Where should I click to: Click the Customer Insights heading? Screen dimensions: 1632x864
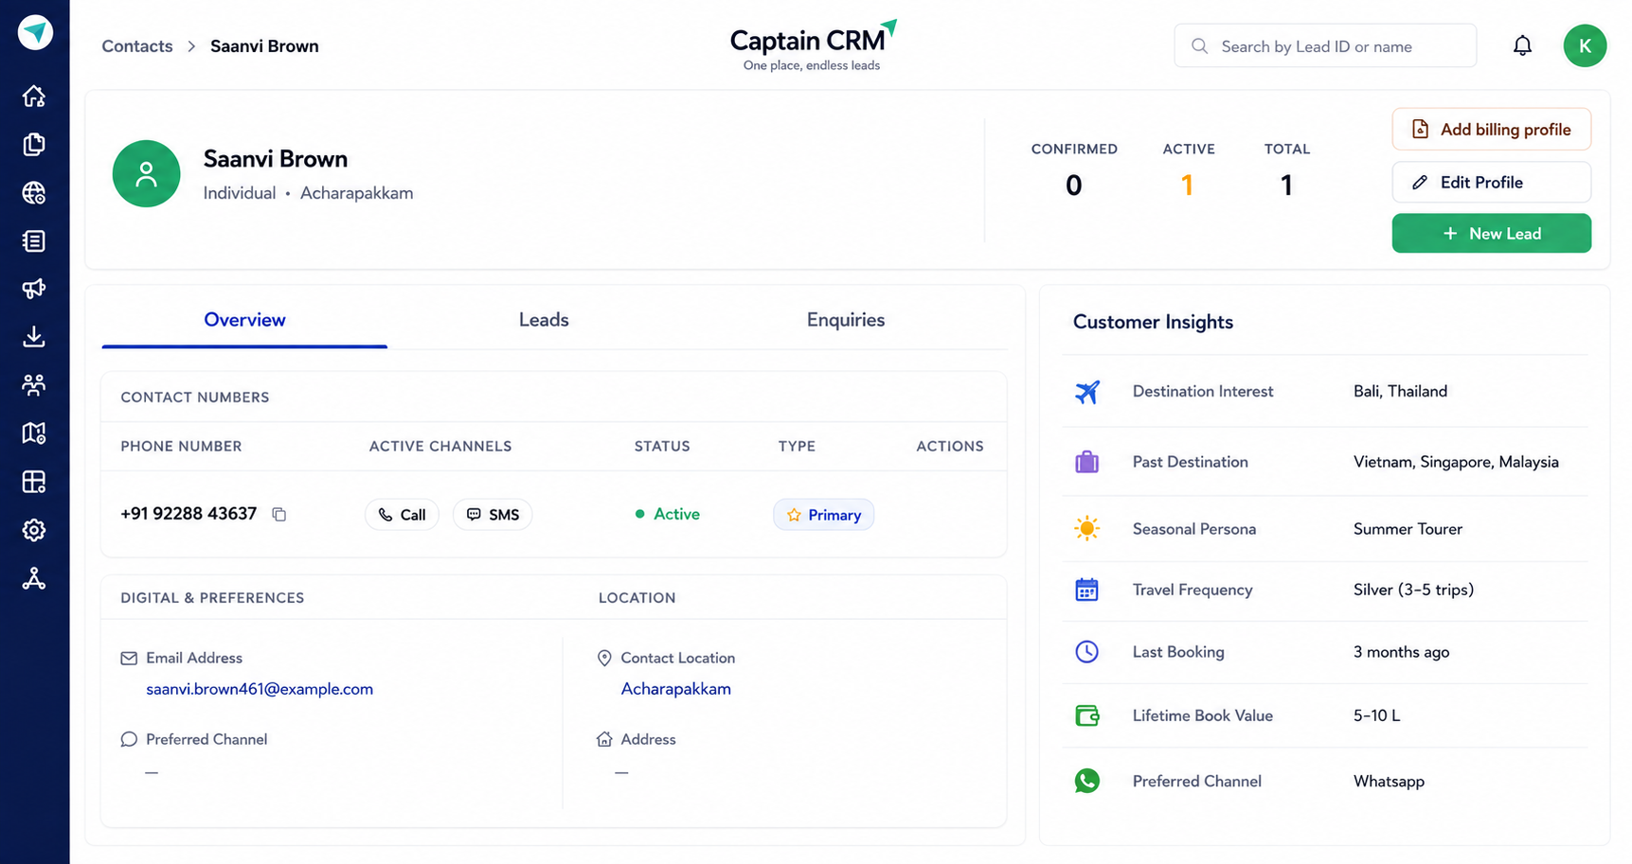tap(1153, 322)
